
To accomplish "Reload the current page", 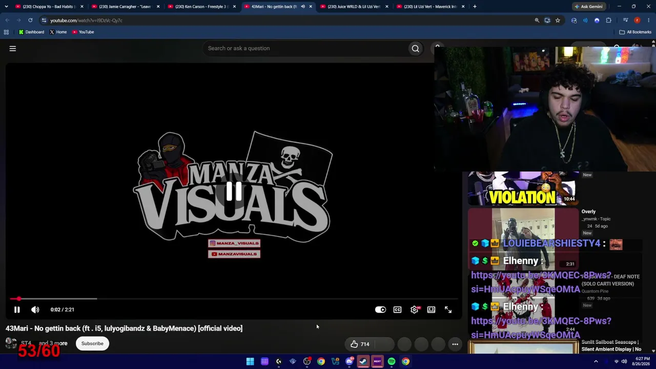I will coord(30,20).
